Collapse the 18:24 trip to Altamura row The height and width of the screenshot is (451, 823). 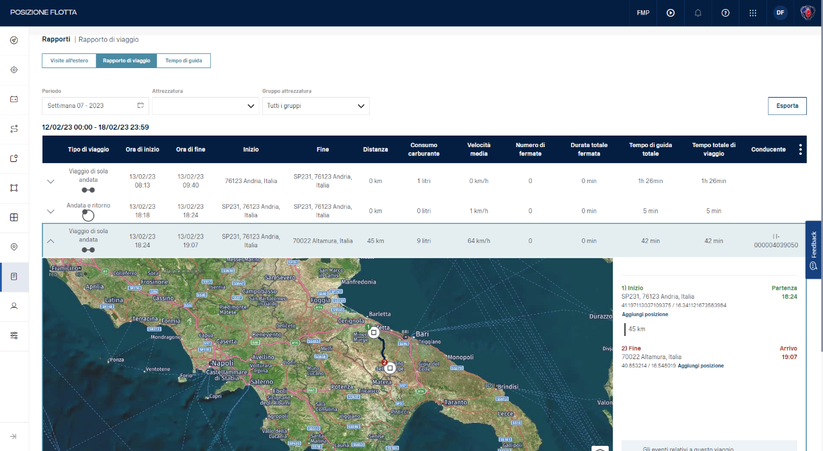click(x=51, y=241)
